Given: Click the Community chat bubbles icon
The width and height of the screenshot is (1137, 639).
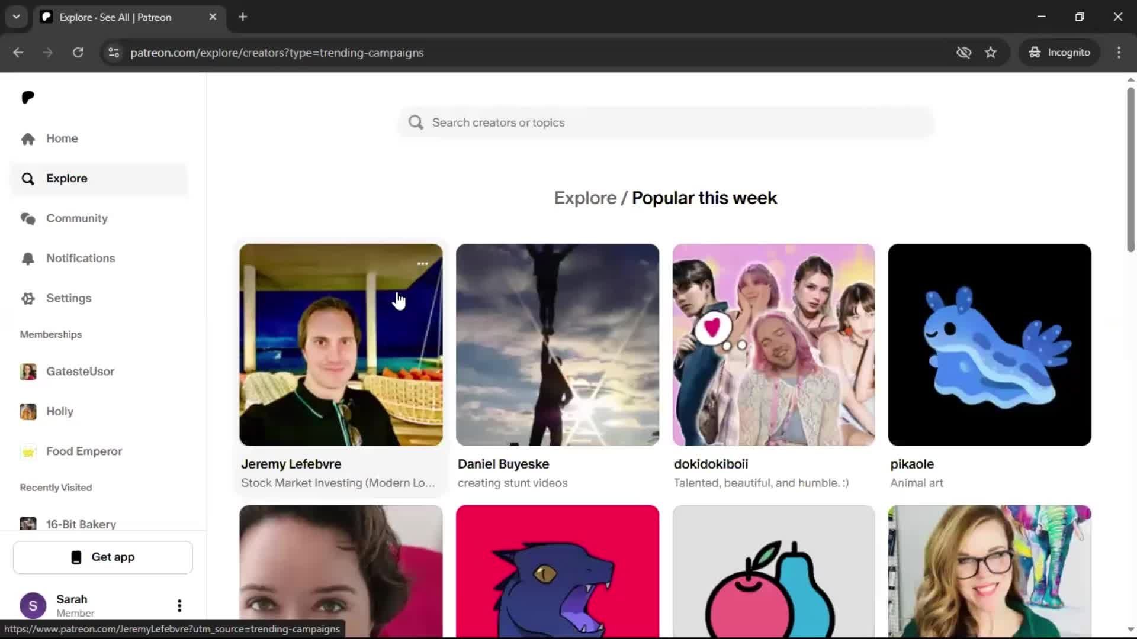Looking at the screenshot, I should click(x=28, y=218).
